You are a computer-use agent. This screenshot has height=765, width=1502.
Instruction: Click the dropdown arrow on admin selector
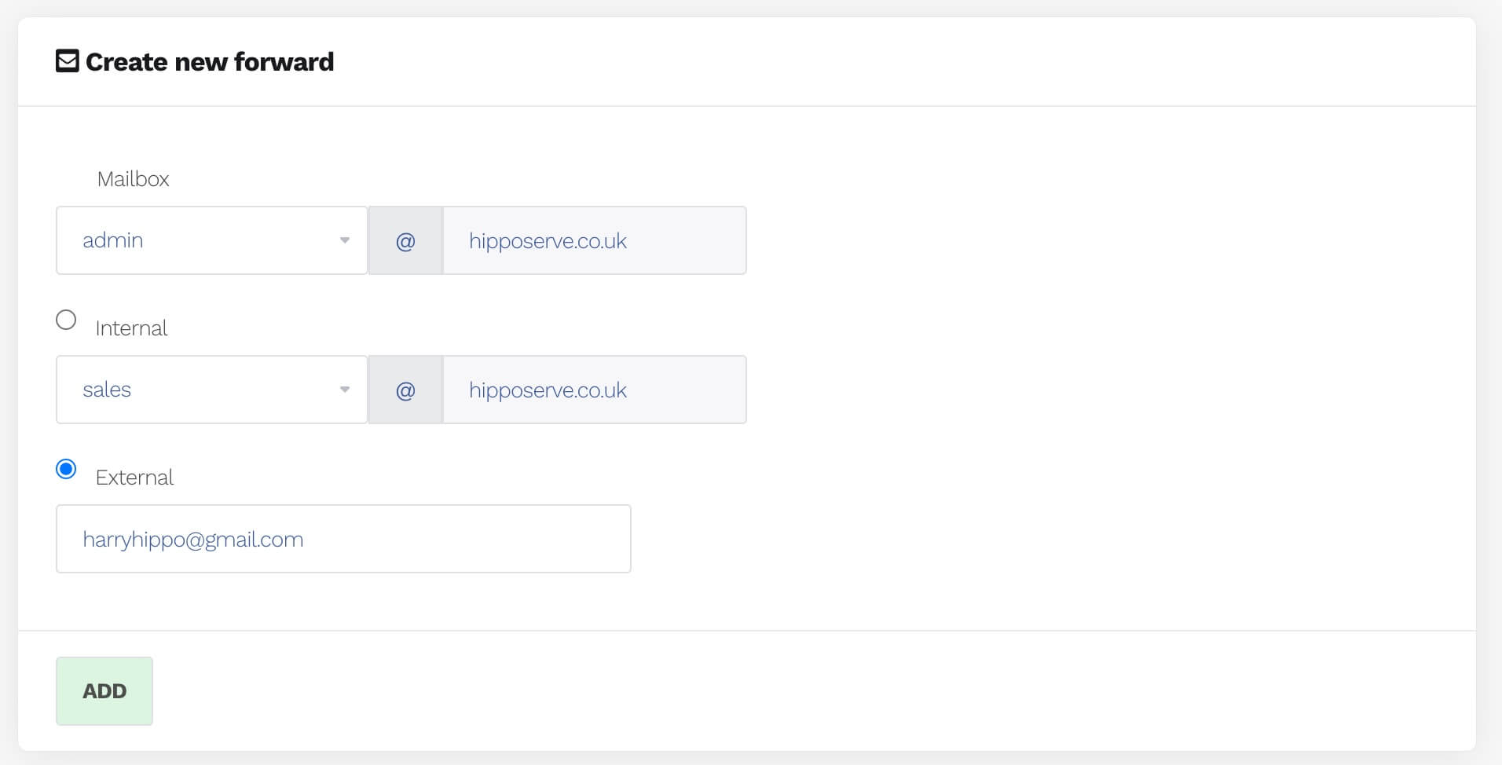pos(344,240)
